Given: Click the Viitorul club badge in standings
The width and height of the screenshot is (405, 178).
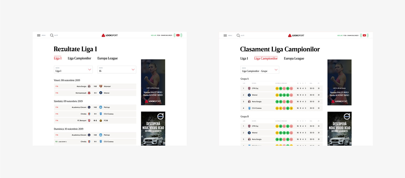Looking at the screenshot, I should click(x=249, y=95).
